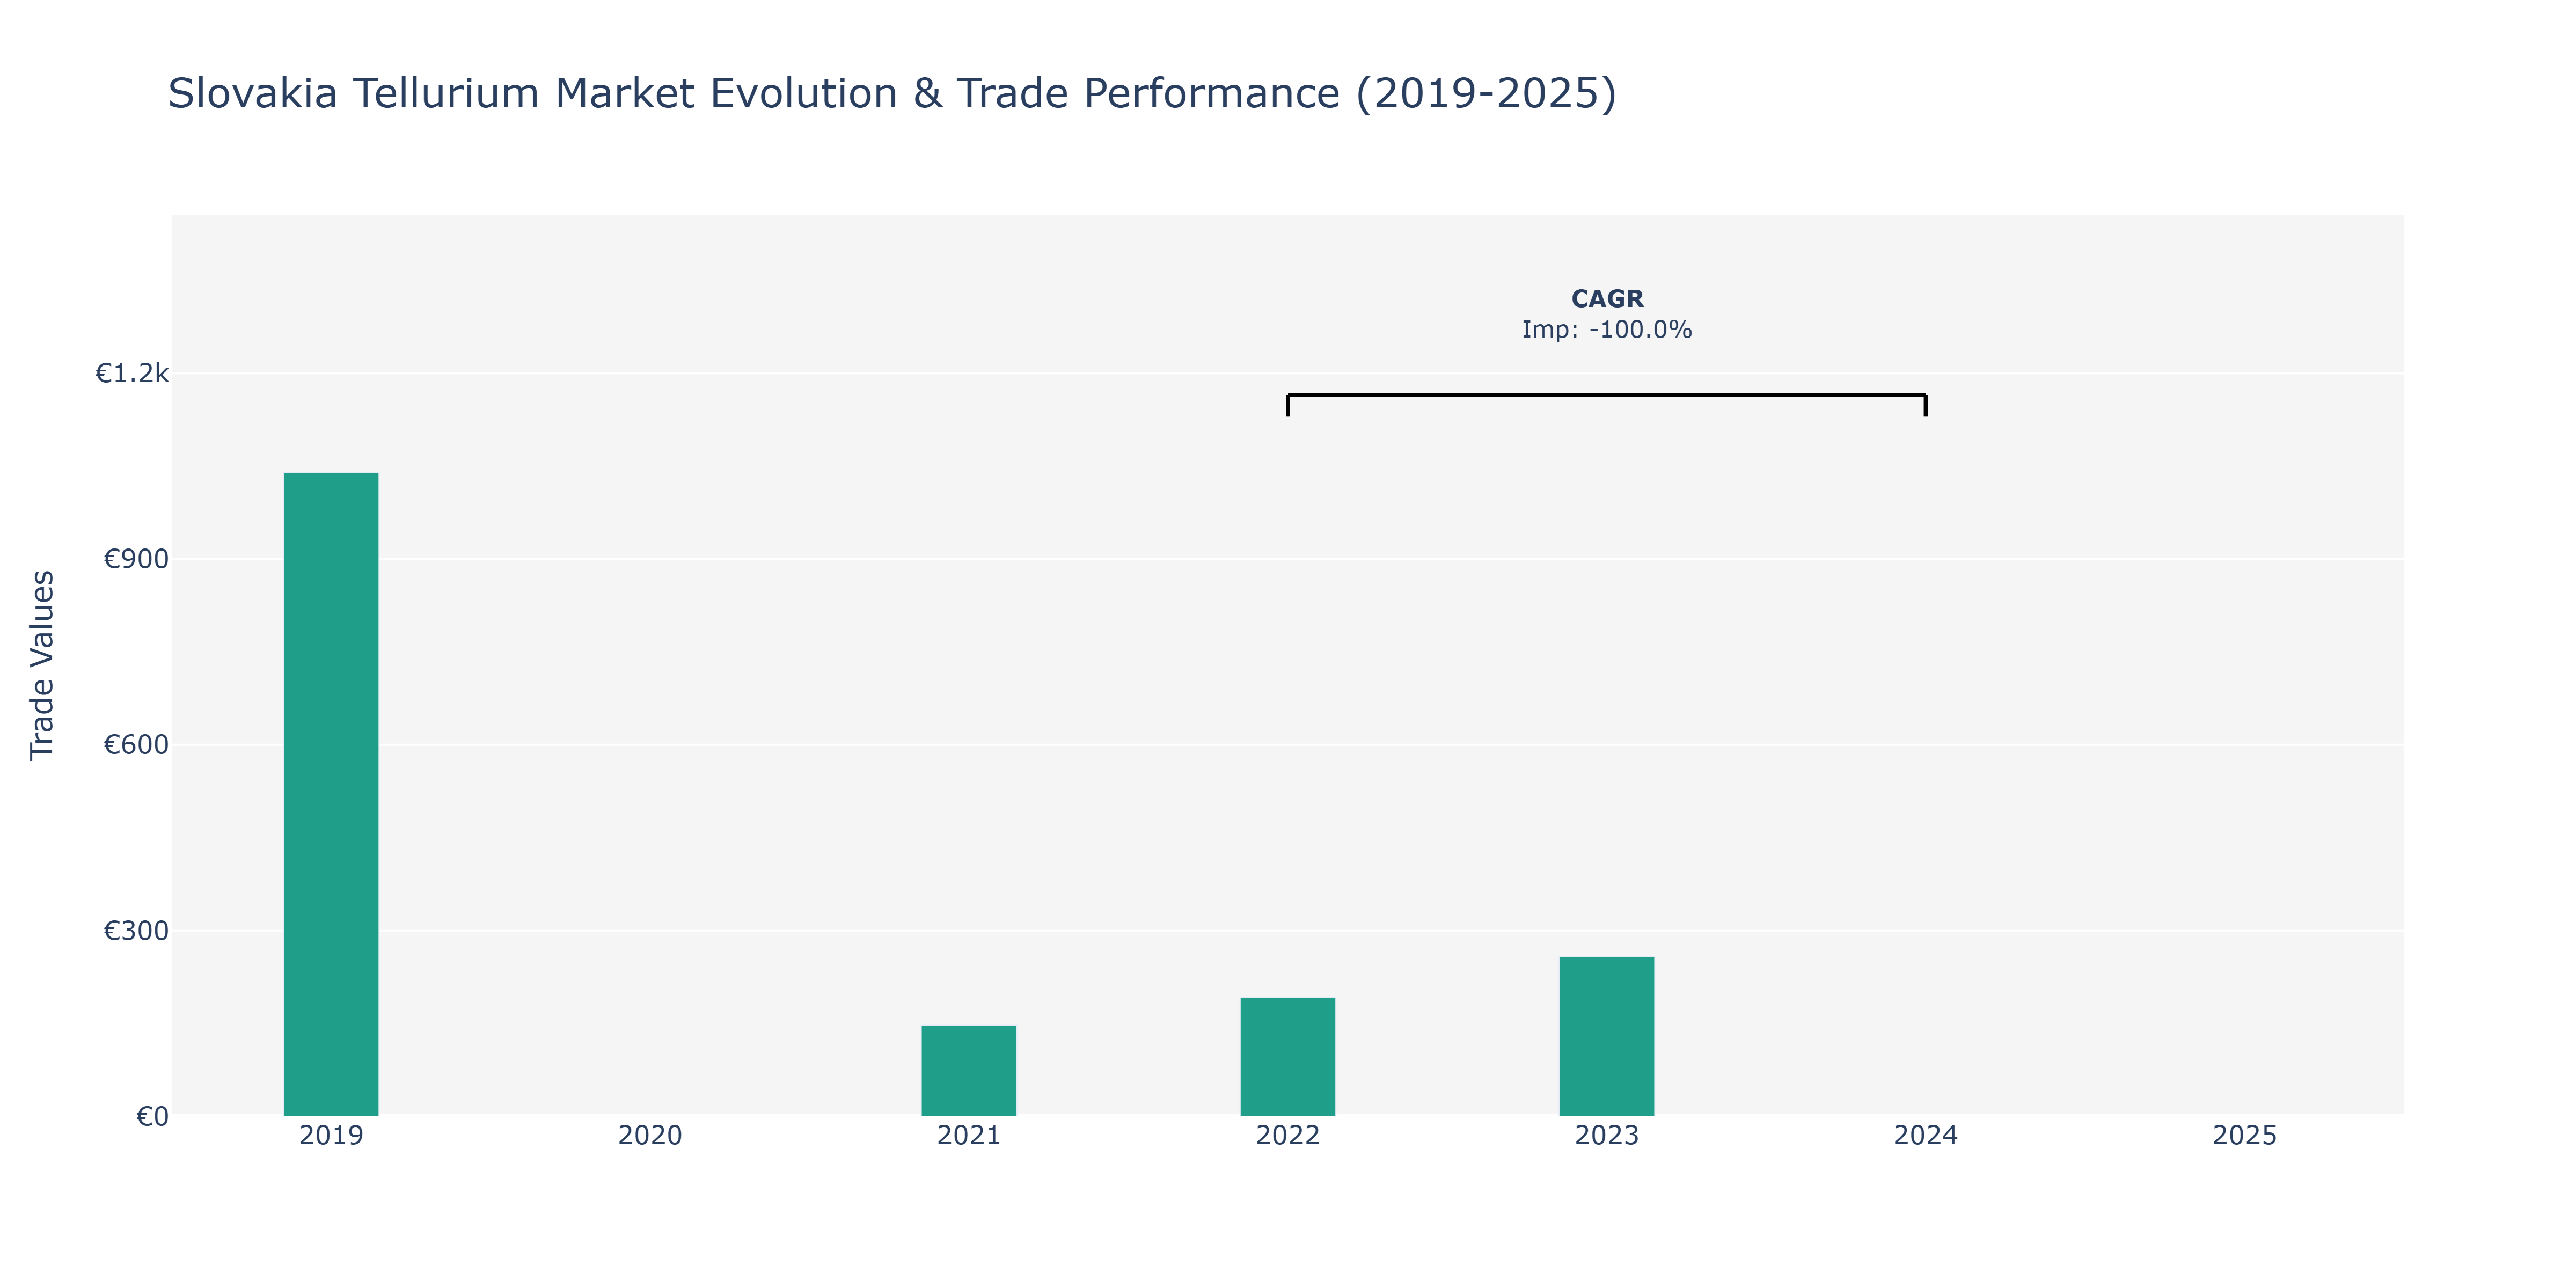Click the 'Trade Values' y-axis title
Viewport: 2576px width, 1288px height.
tap(42, 665)
